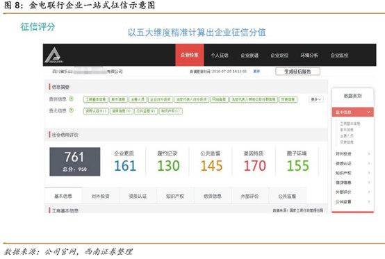Click the 企业素质 score 161

125,165
